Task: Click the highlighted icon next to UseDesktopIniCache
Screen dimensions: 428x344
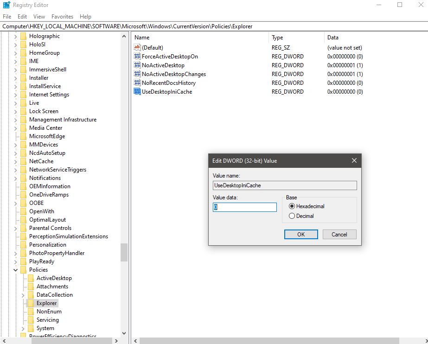Action: [x=137, y=91]
